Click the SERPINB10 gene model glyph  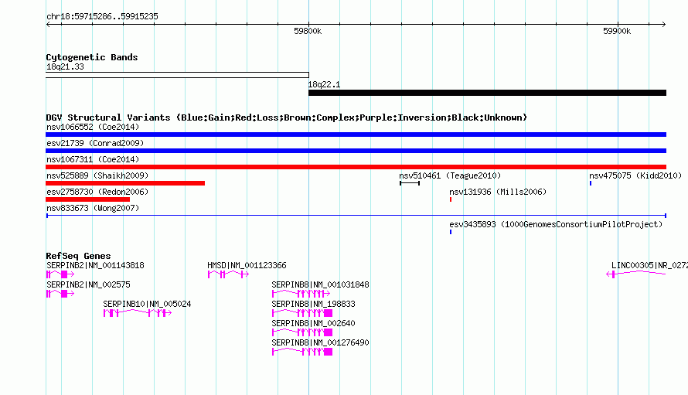coord(138,313)
